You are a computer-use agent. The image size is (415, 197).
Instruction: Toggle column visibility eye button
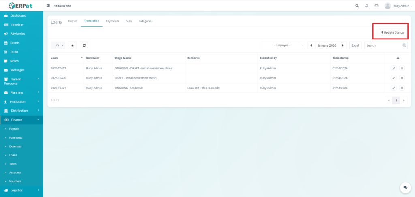[x=73, y=45]
